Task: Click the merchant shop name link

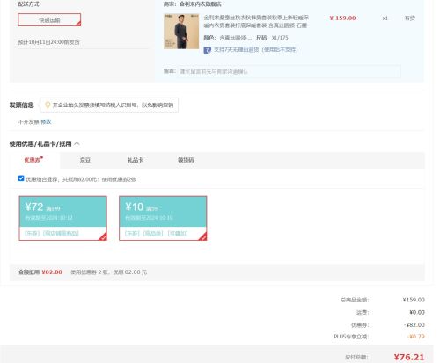Action: click(201, 4)
